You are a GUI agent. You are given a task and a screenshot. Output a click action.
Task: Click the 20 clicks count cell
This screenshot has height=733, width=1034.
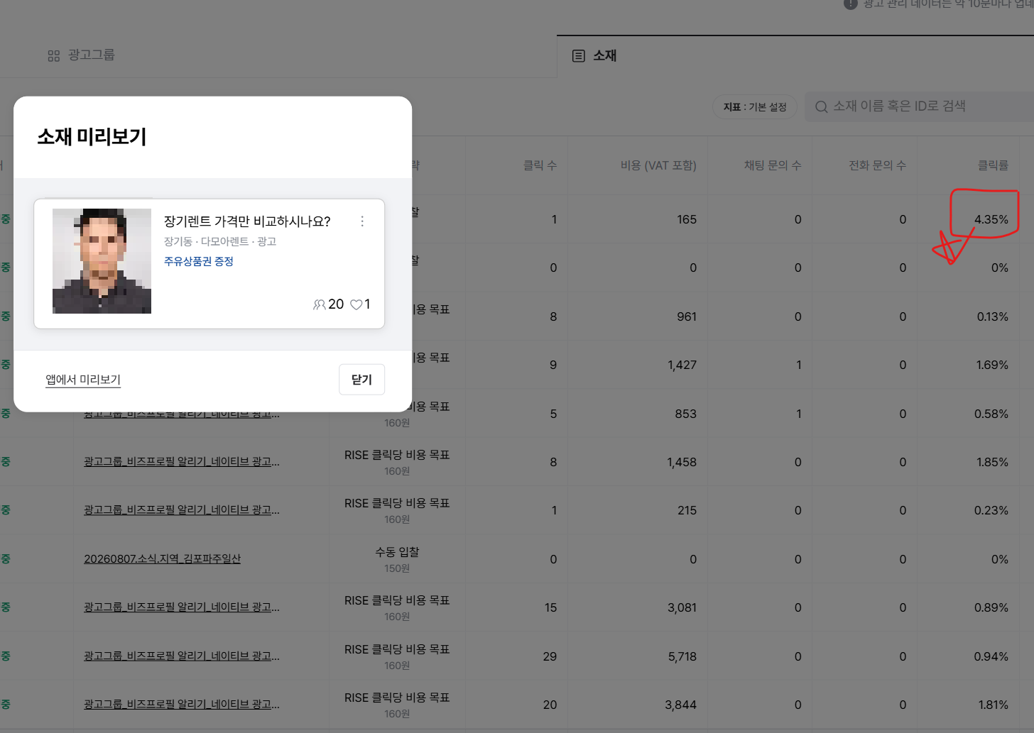click(x=550, y=705)
